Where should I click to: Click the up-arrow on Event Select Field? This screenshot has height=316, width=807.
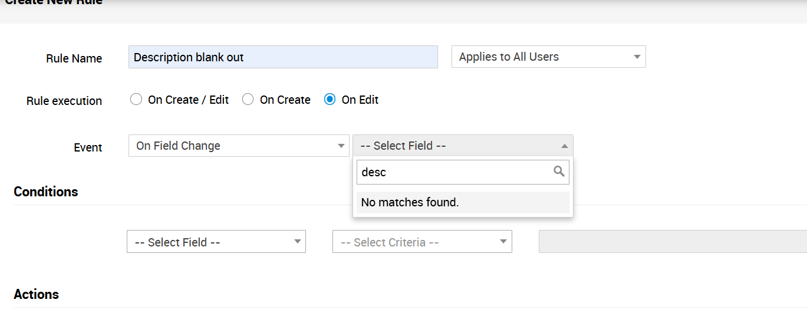click(x=564, y=146)
